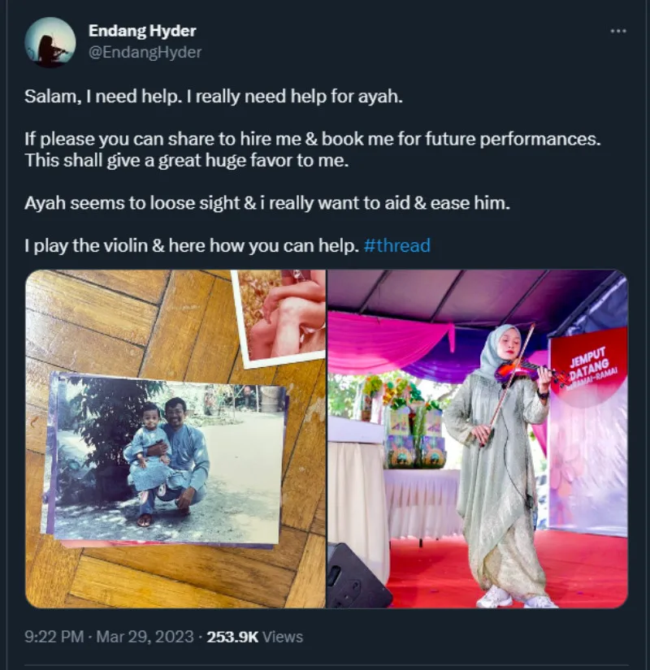Follow the #thread hashtag link
The height and width of the screenshot is (670, 650).
(x=397, y=245)
